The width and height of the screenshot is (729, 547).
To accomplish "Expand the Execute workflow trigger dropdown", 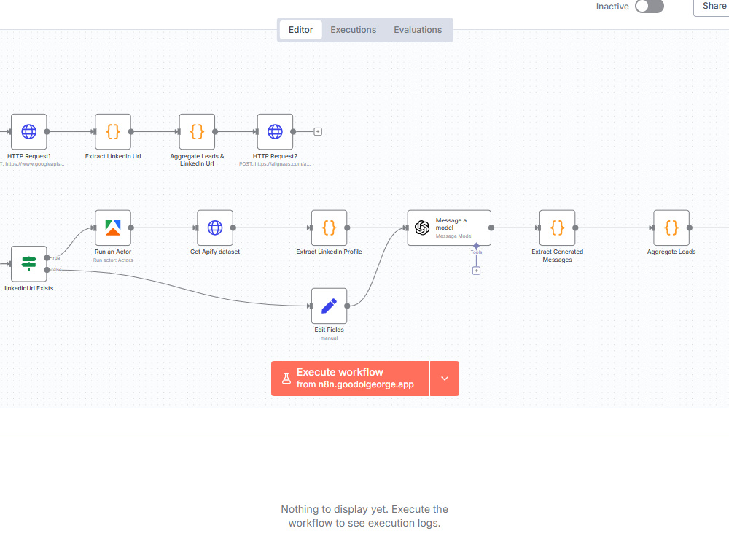I will coord(445,379).
